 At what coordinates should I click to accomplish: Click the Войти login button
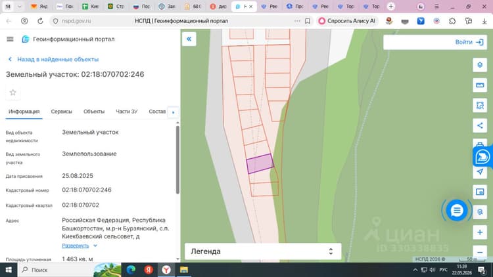pos(469,42)
